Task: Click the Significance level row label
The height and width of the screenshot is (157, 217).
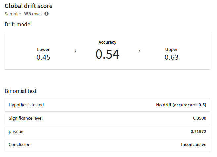Action: [25, 118]
